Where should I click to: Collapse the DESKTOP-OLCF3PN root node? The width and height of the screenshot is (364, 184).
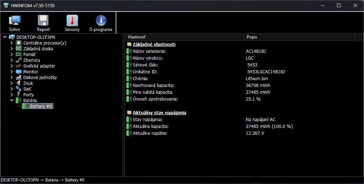point(5,37)
